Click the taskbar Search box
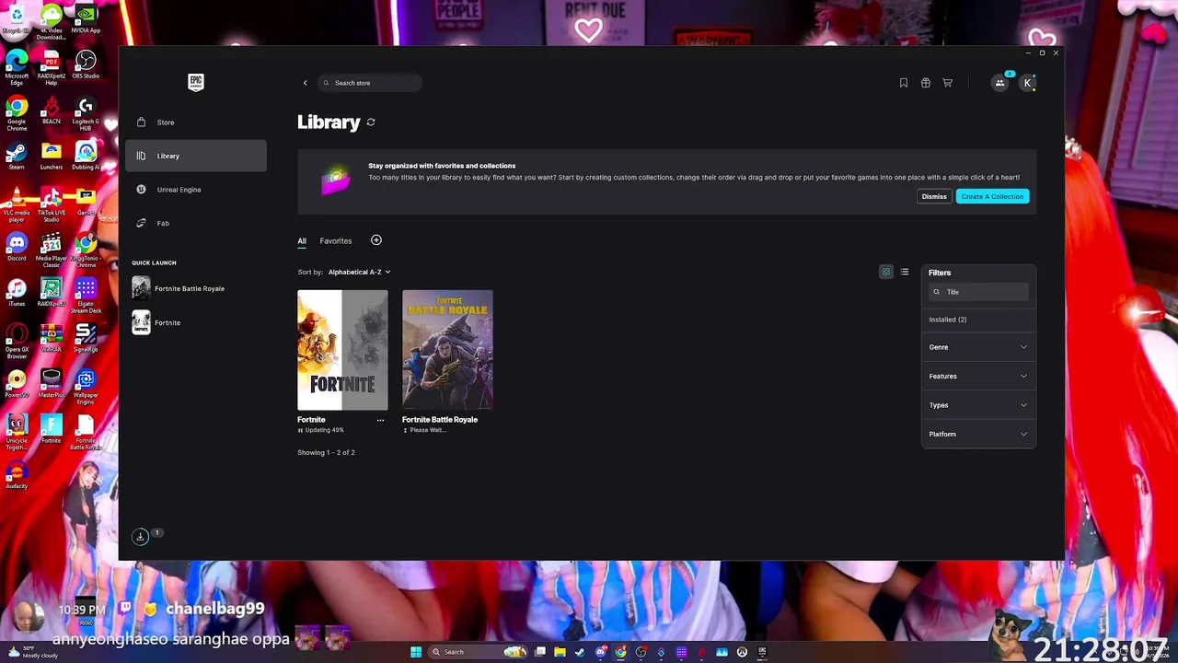Image resolution: width=1178 pixels, height=663 pixels. (479, 652)
